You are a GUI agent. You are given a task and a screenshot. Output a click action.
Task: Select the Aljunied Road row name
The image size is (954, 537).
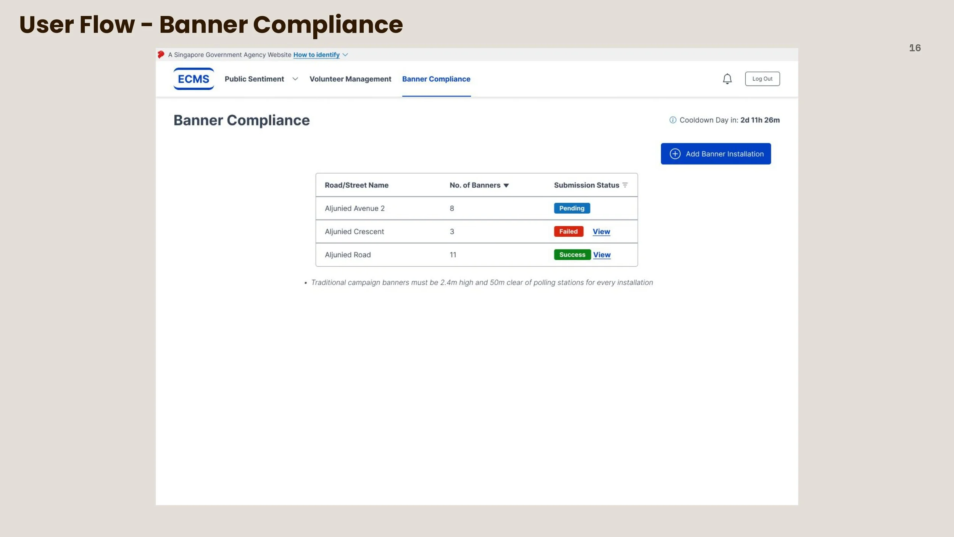coord(348,255)
